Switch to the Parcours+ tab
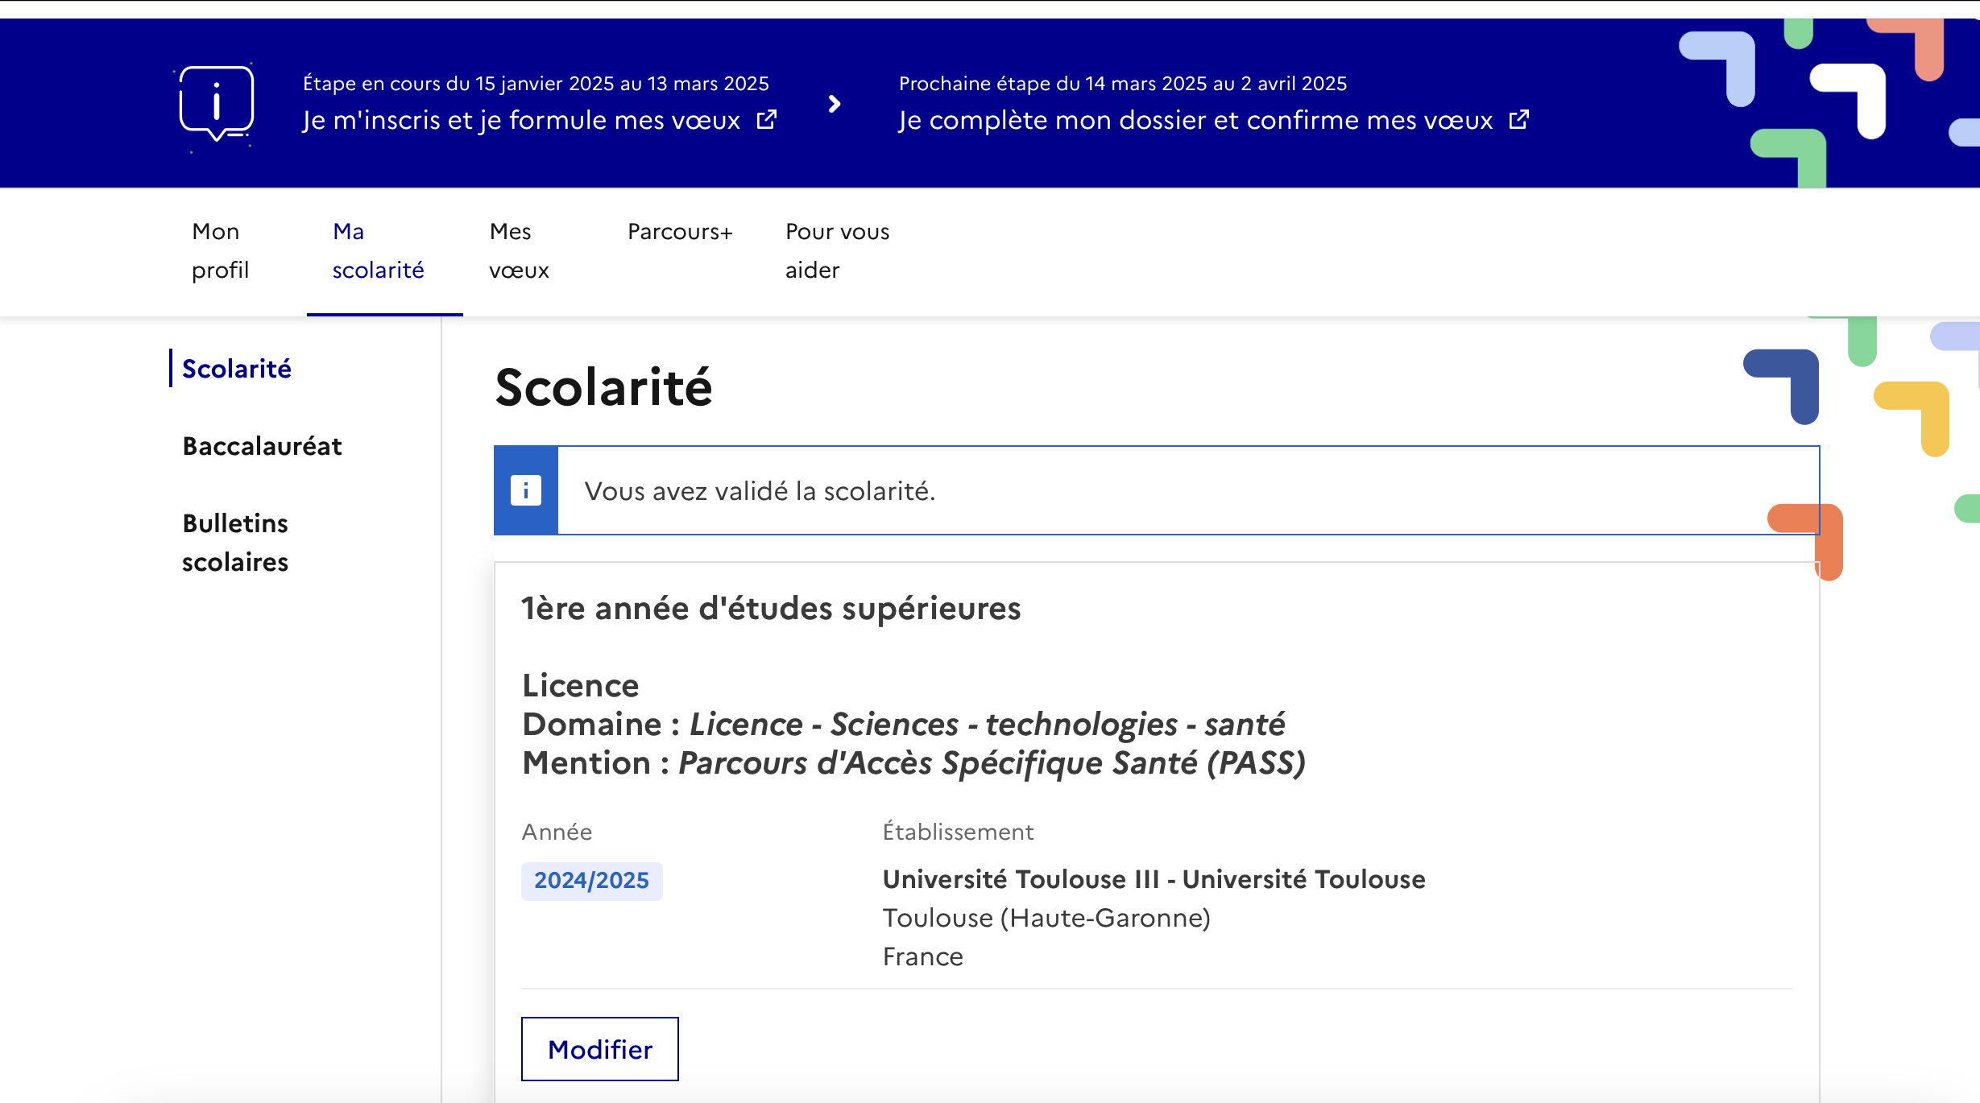This screenshot has width=1980, height=1103. tap(680, 232)
